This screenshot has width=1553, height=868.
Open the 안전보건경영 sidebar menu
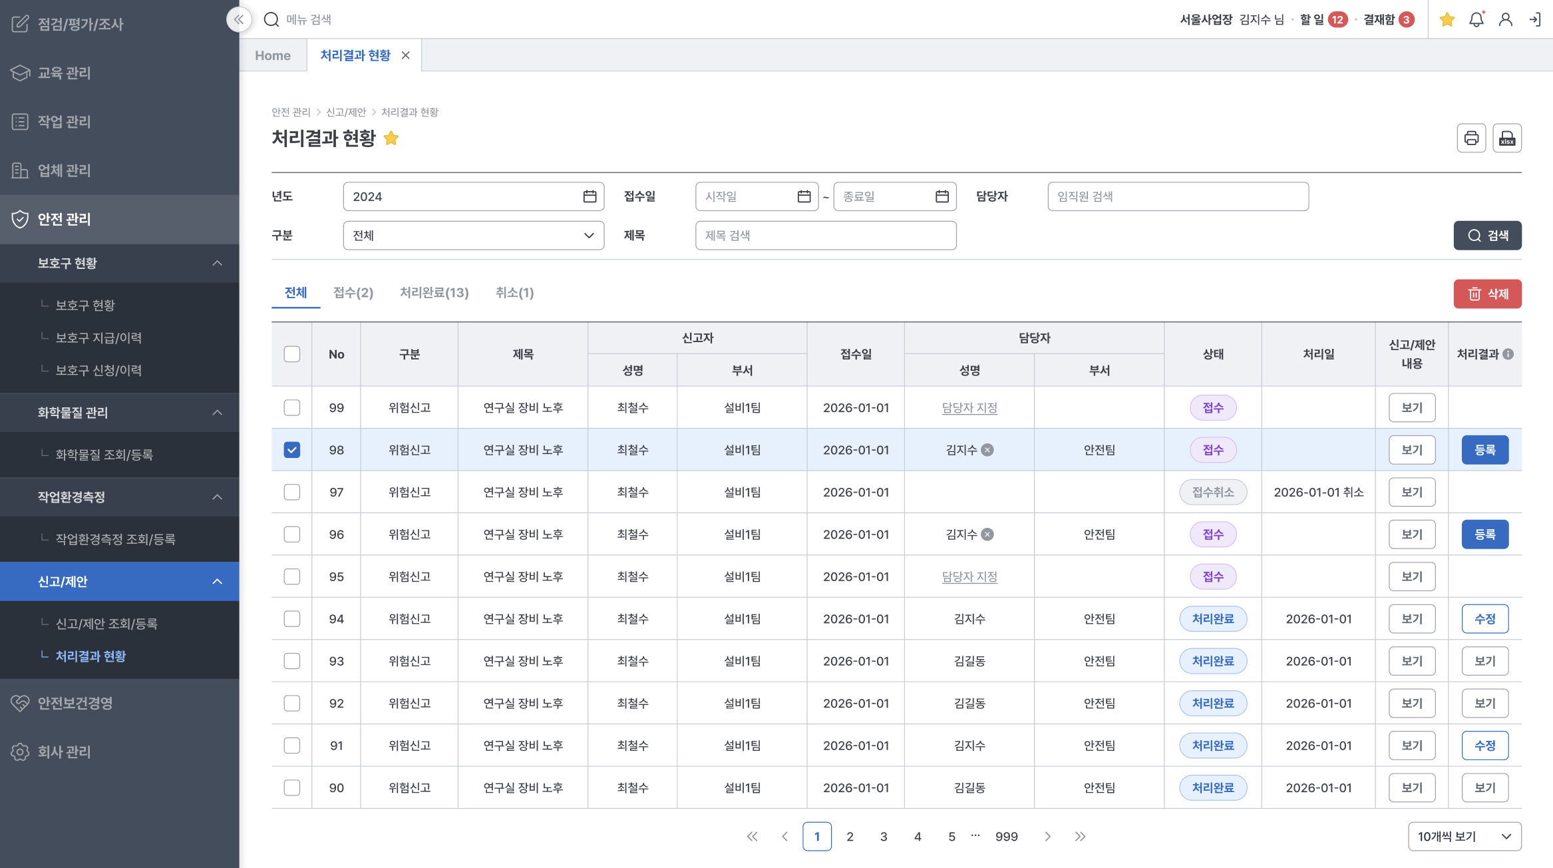(x=75, y=703)
